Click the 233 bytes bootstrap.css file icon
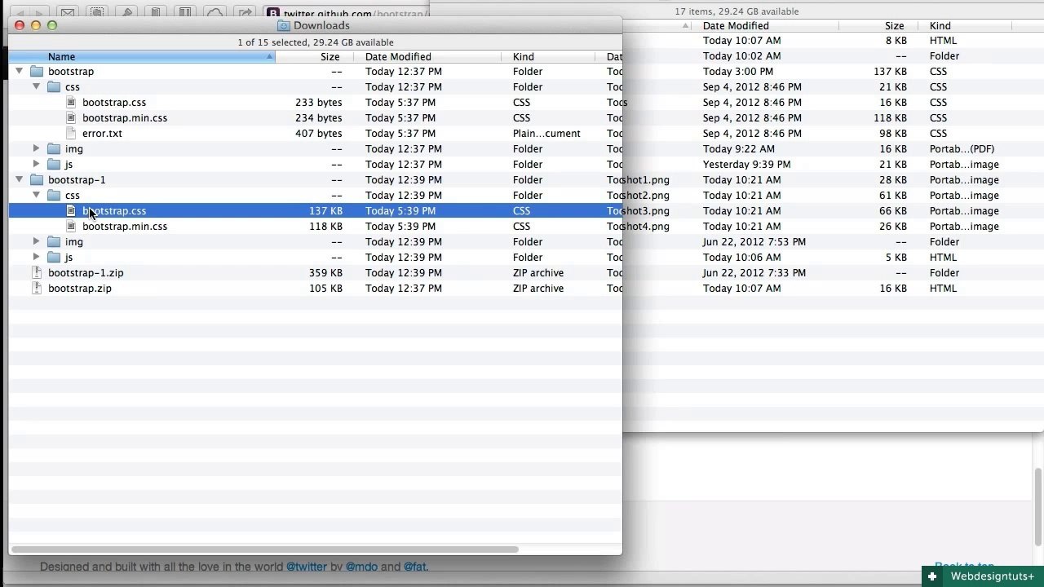 pos(71,102)
